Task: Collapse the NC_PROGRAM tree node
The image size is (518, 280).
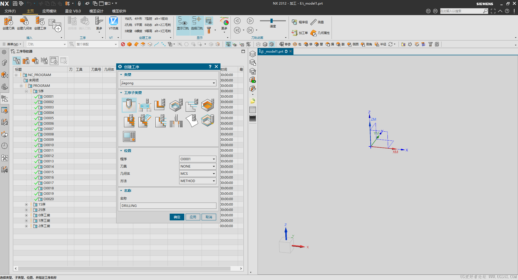Action: pos(16,75)
